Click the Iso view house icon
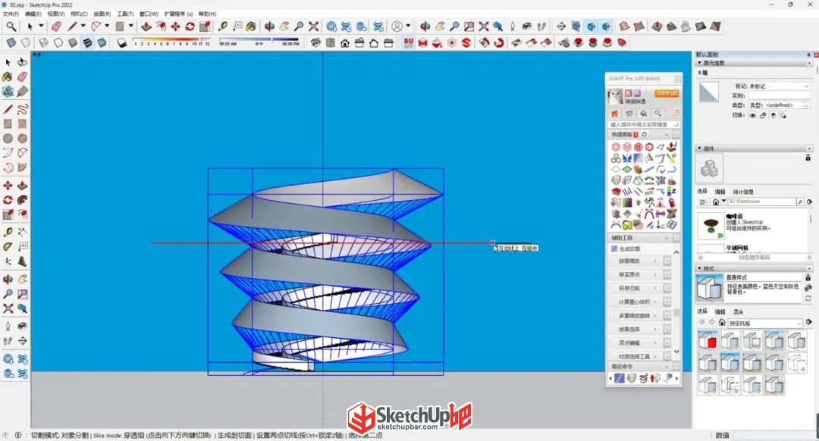Viewport: 819px width, 441px height. click(315, 42)
